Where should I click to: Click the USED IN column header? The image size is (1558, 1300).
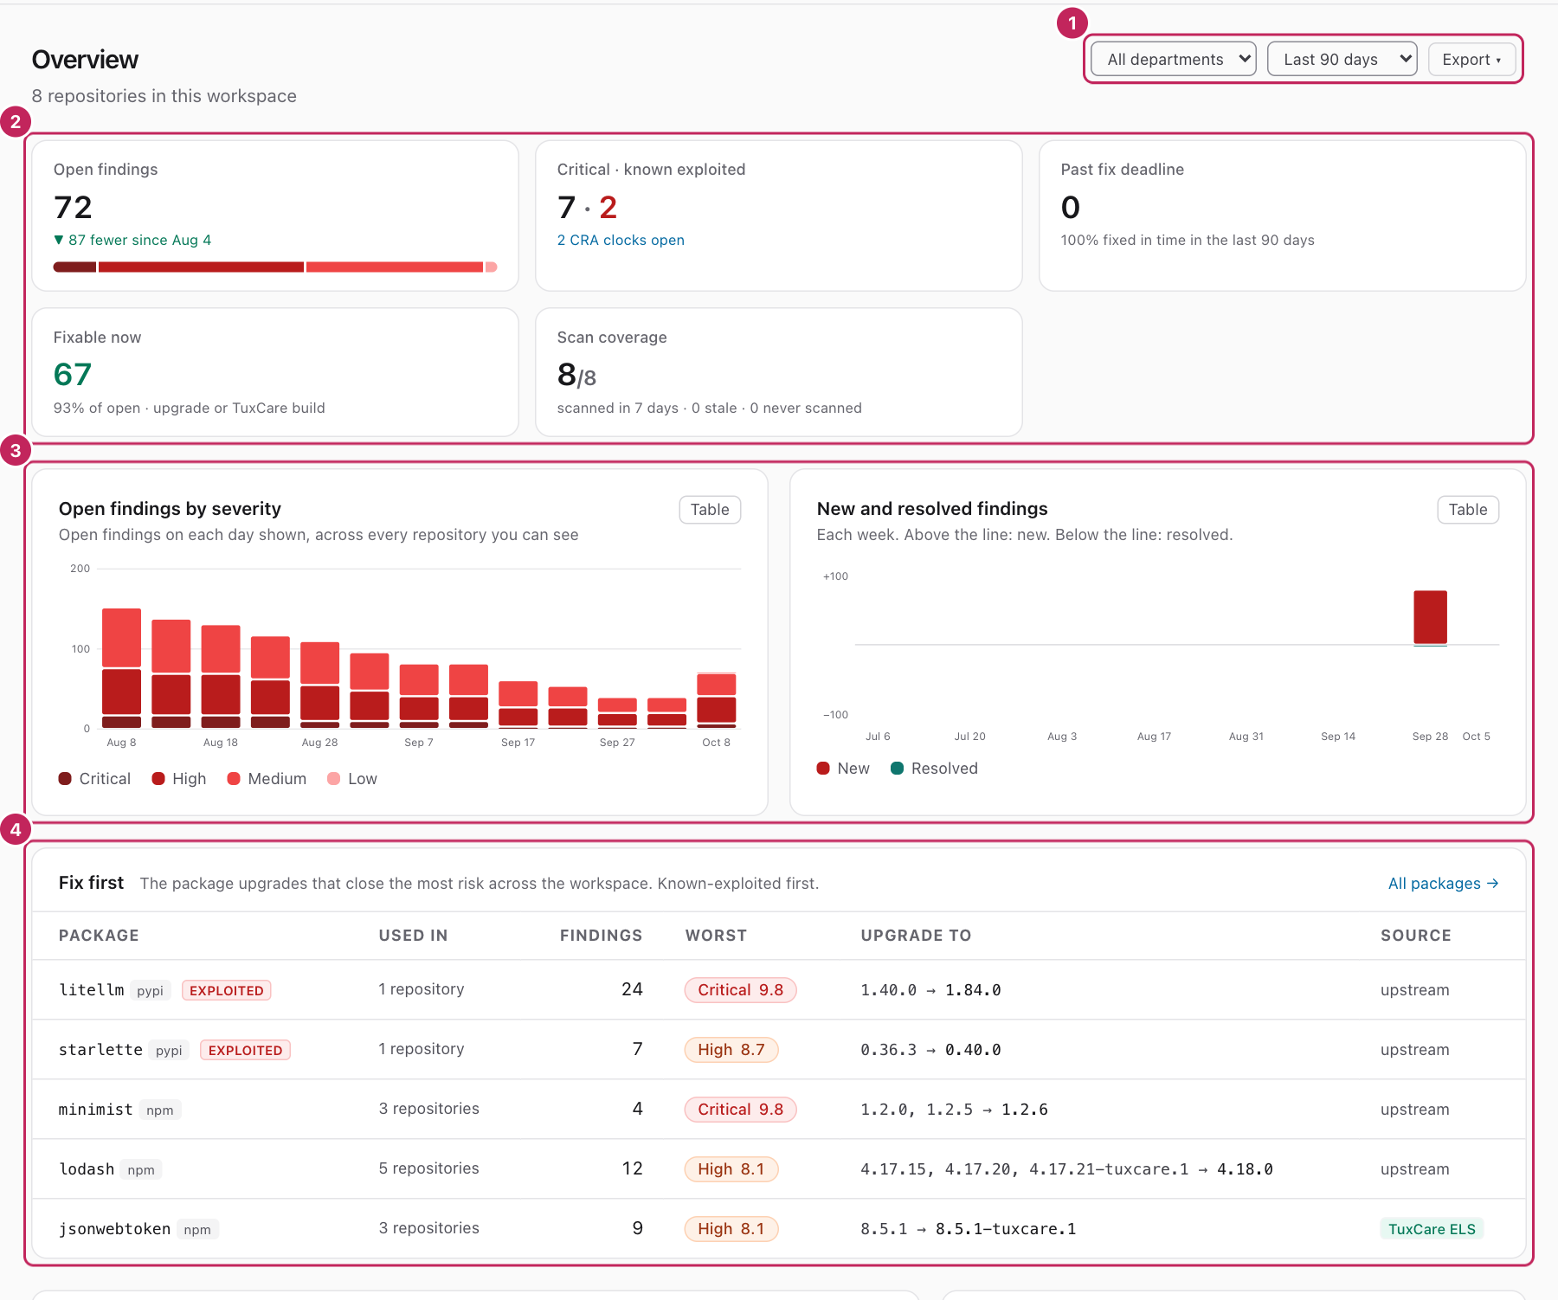(413, 935)
